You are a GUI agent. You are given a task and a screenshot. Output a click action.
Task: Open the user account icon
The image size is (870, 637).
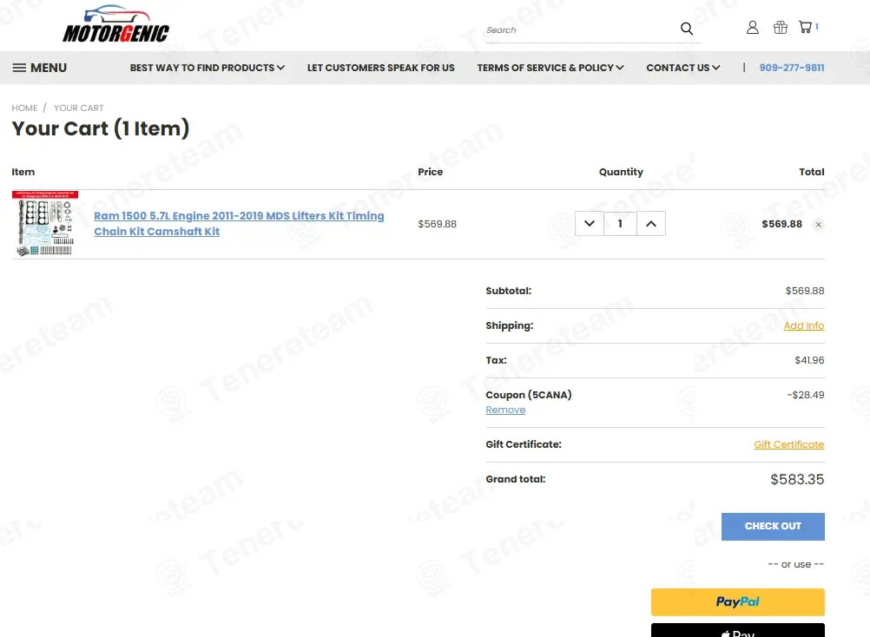tap(753, 27)
